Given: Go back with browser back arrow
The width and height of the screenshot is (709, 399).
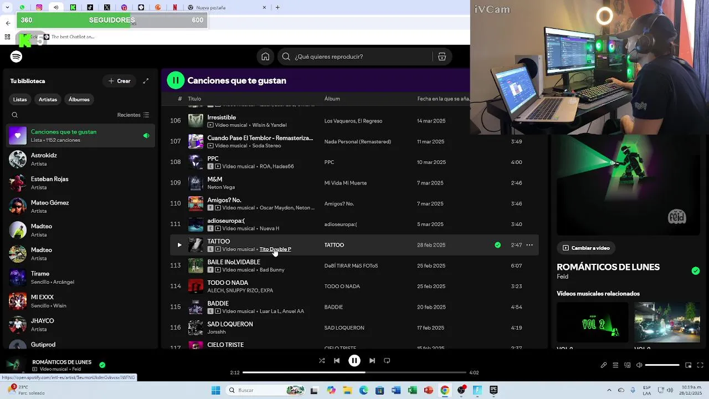Looking at the screenshot, I should tap(8, 23).
